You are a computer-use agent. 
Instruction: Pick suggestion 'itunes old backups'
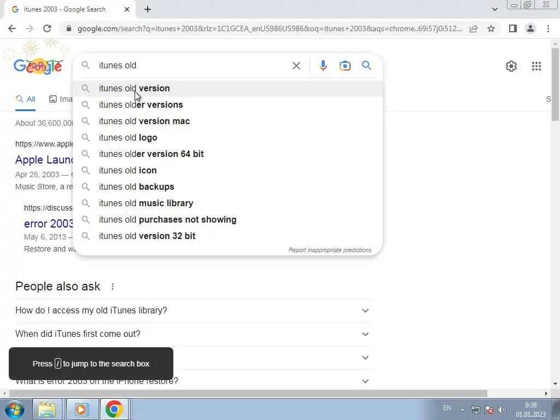coord(228,187)
